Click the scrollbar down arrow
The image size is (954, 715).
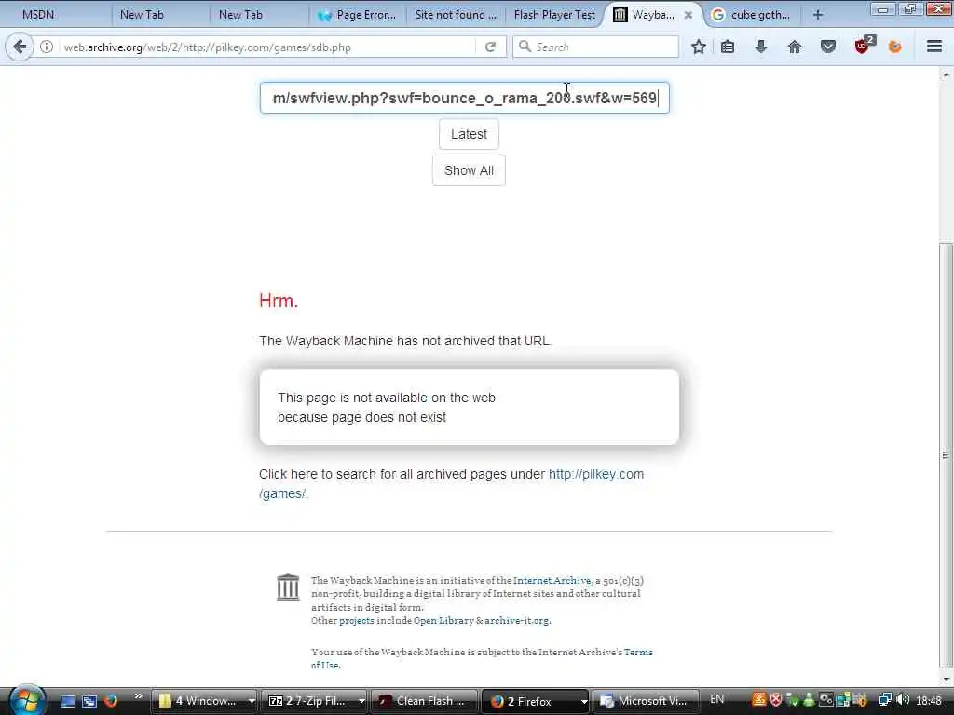(x=946, y=679)
